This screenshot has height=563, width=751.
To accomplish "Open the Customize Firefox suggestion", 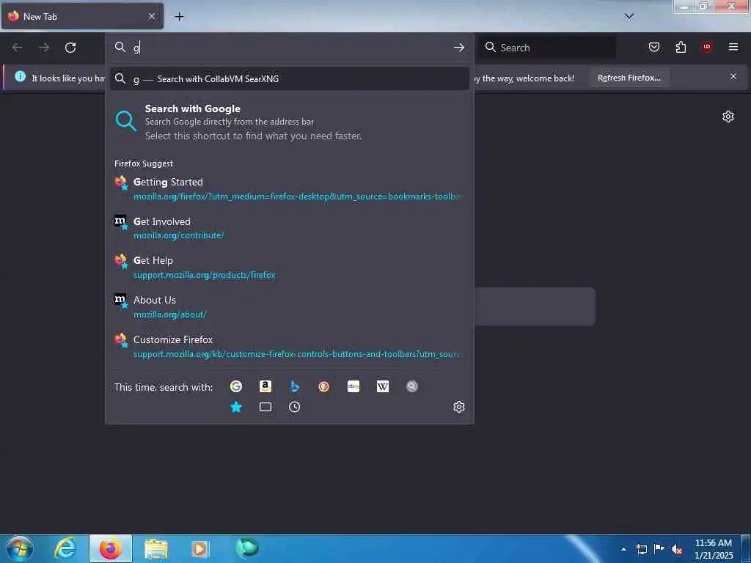I will (x=289, y=346).
